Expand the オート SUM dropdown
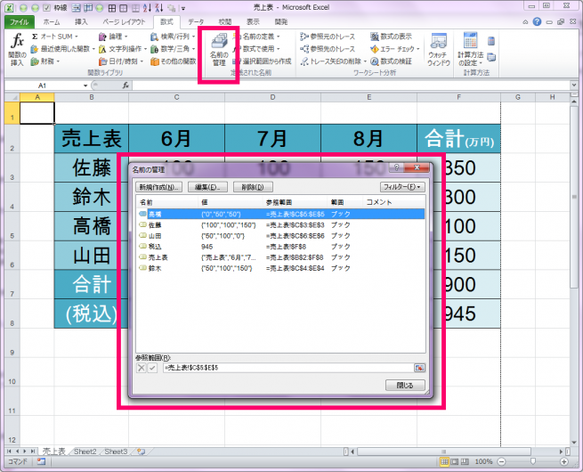This screenshot has width=583, height=472. point(78,37)
